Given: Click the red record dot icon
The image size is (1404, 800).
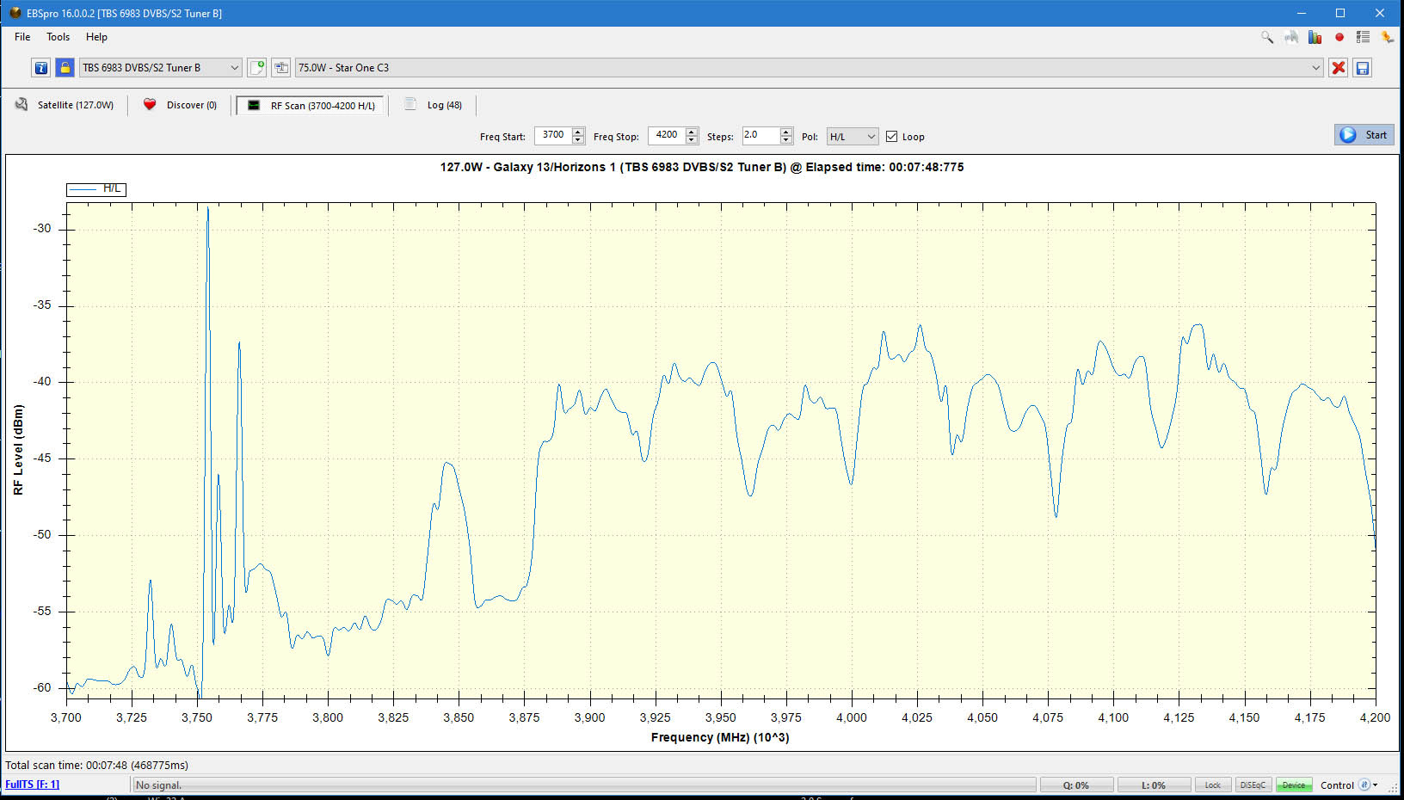Looking at the screenshot, I should pyautogui.click(x=1339, y=37).
